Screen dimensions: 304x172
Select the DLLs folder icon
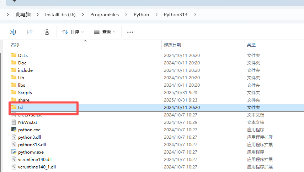point(14,55)
